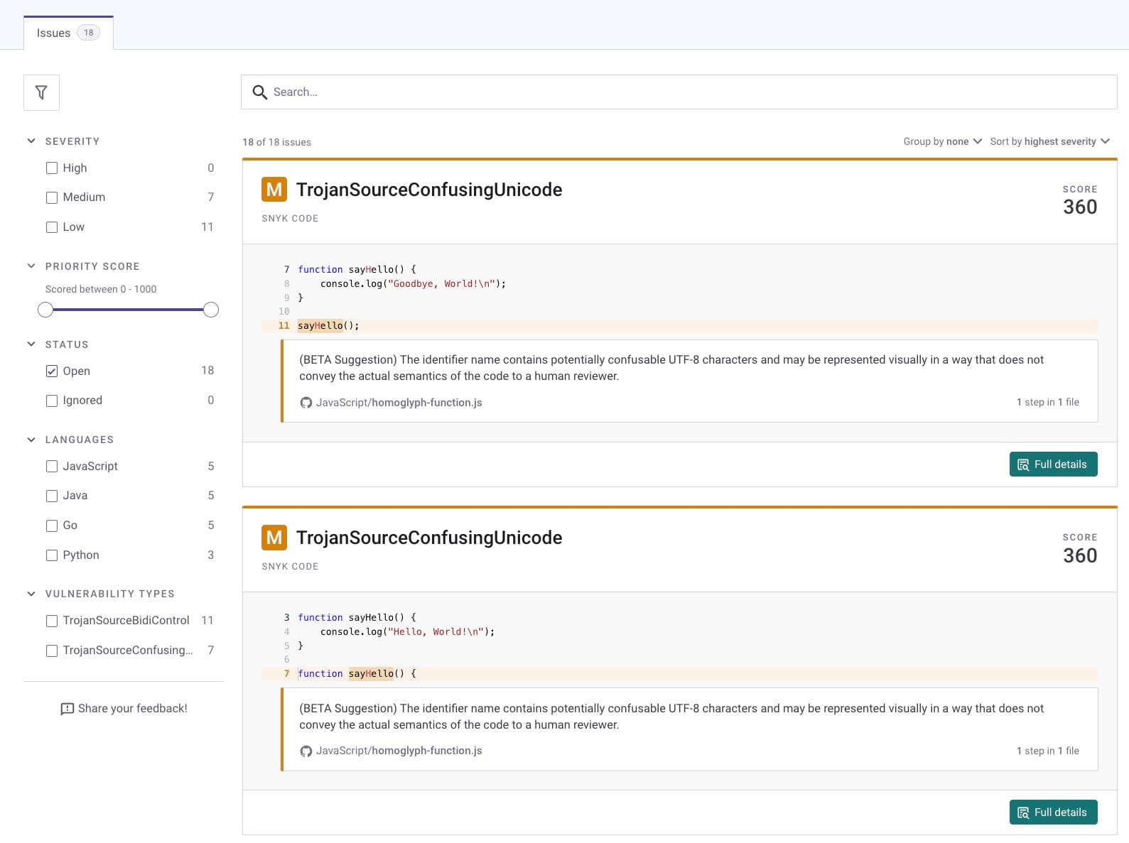Open the Sort by highest severity dropdown
This screenshot has width=1129, height=843.
[1050, 141]
